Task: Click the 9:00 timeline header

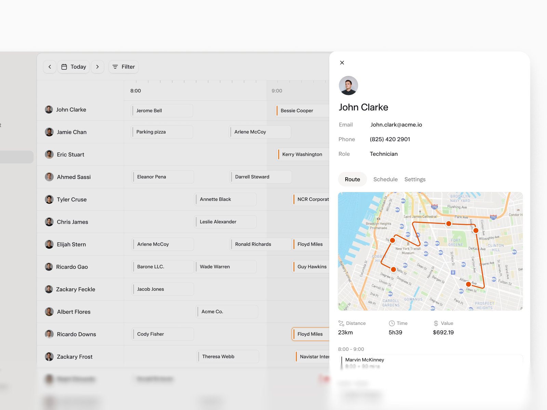Action: (x=277, y=91)
